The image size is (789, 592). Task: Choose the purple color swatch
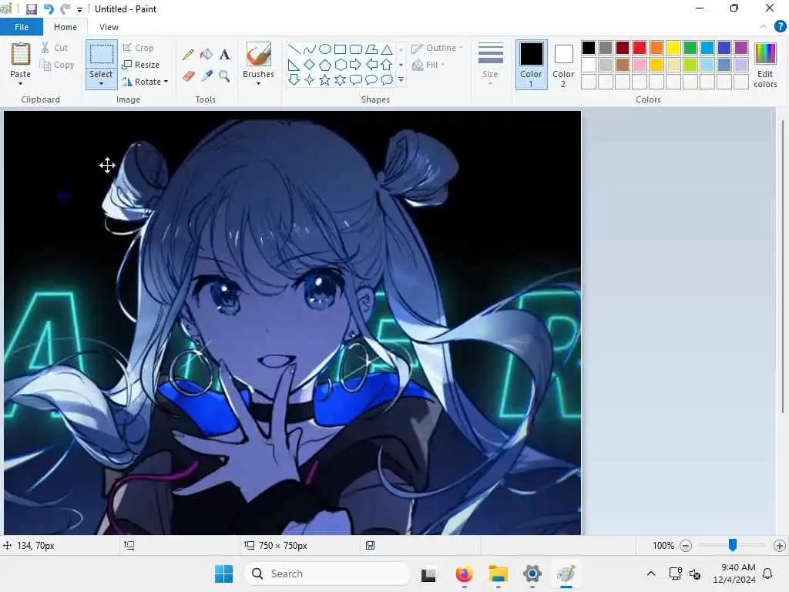pos(741,48)
